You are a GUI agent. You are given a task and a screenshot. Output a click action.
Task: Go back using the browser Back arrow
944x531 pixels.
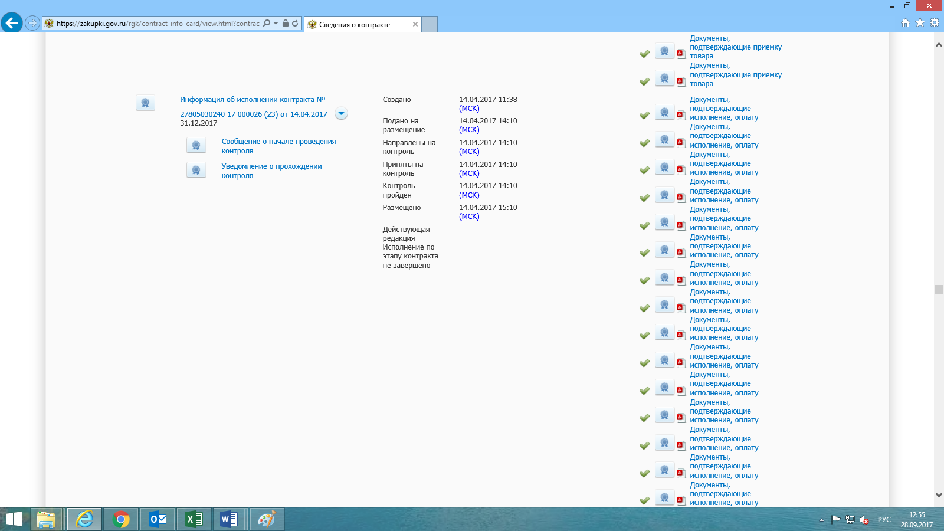(12, 23)
